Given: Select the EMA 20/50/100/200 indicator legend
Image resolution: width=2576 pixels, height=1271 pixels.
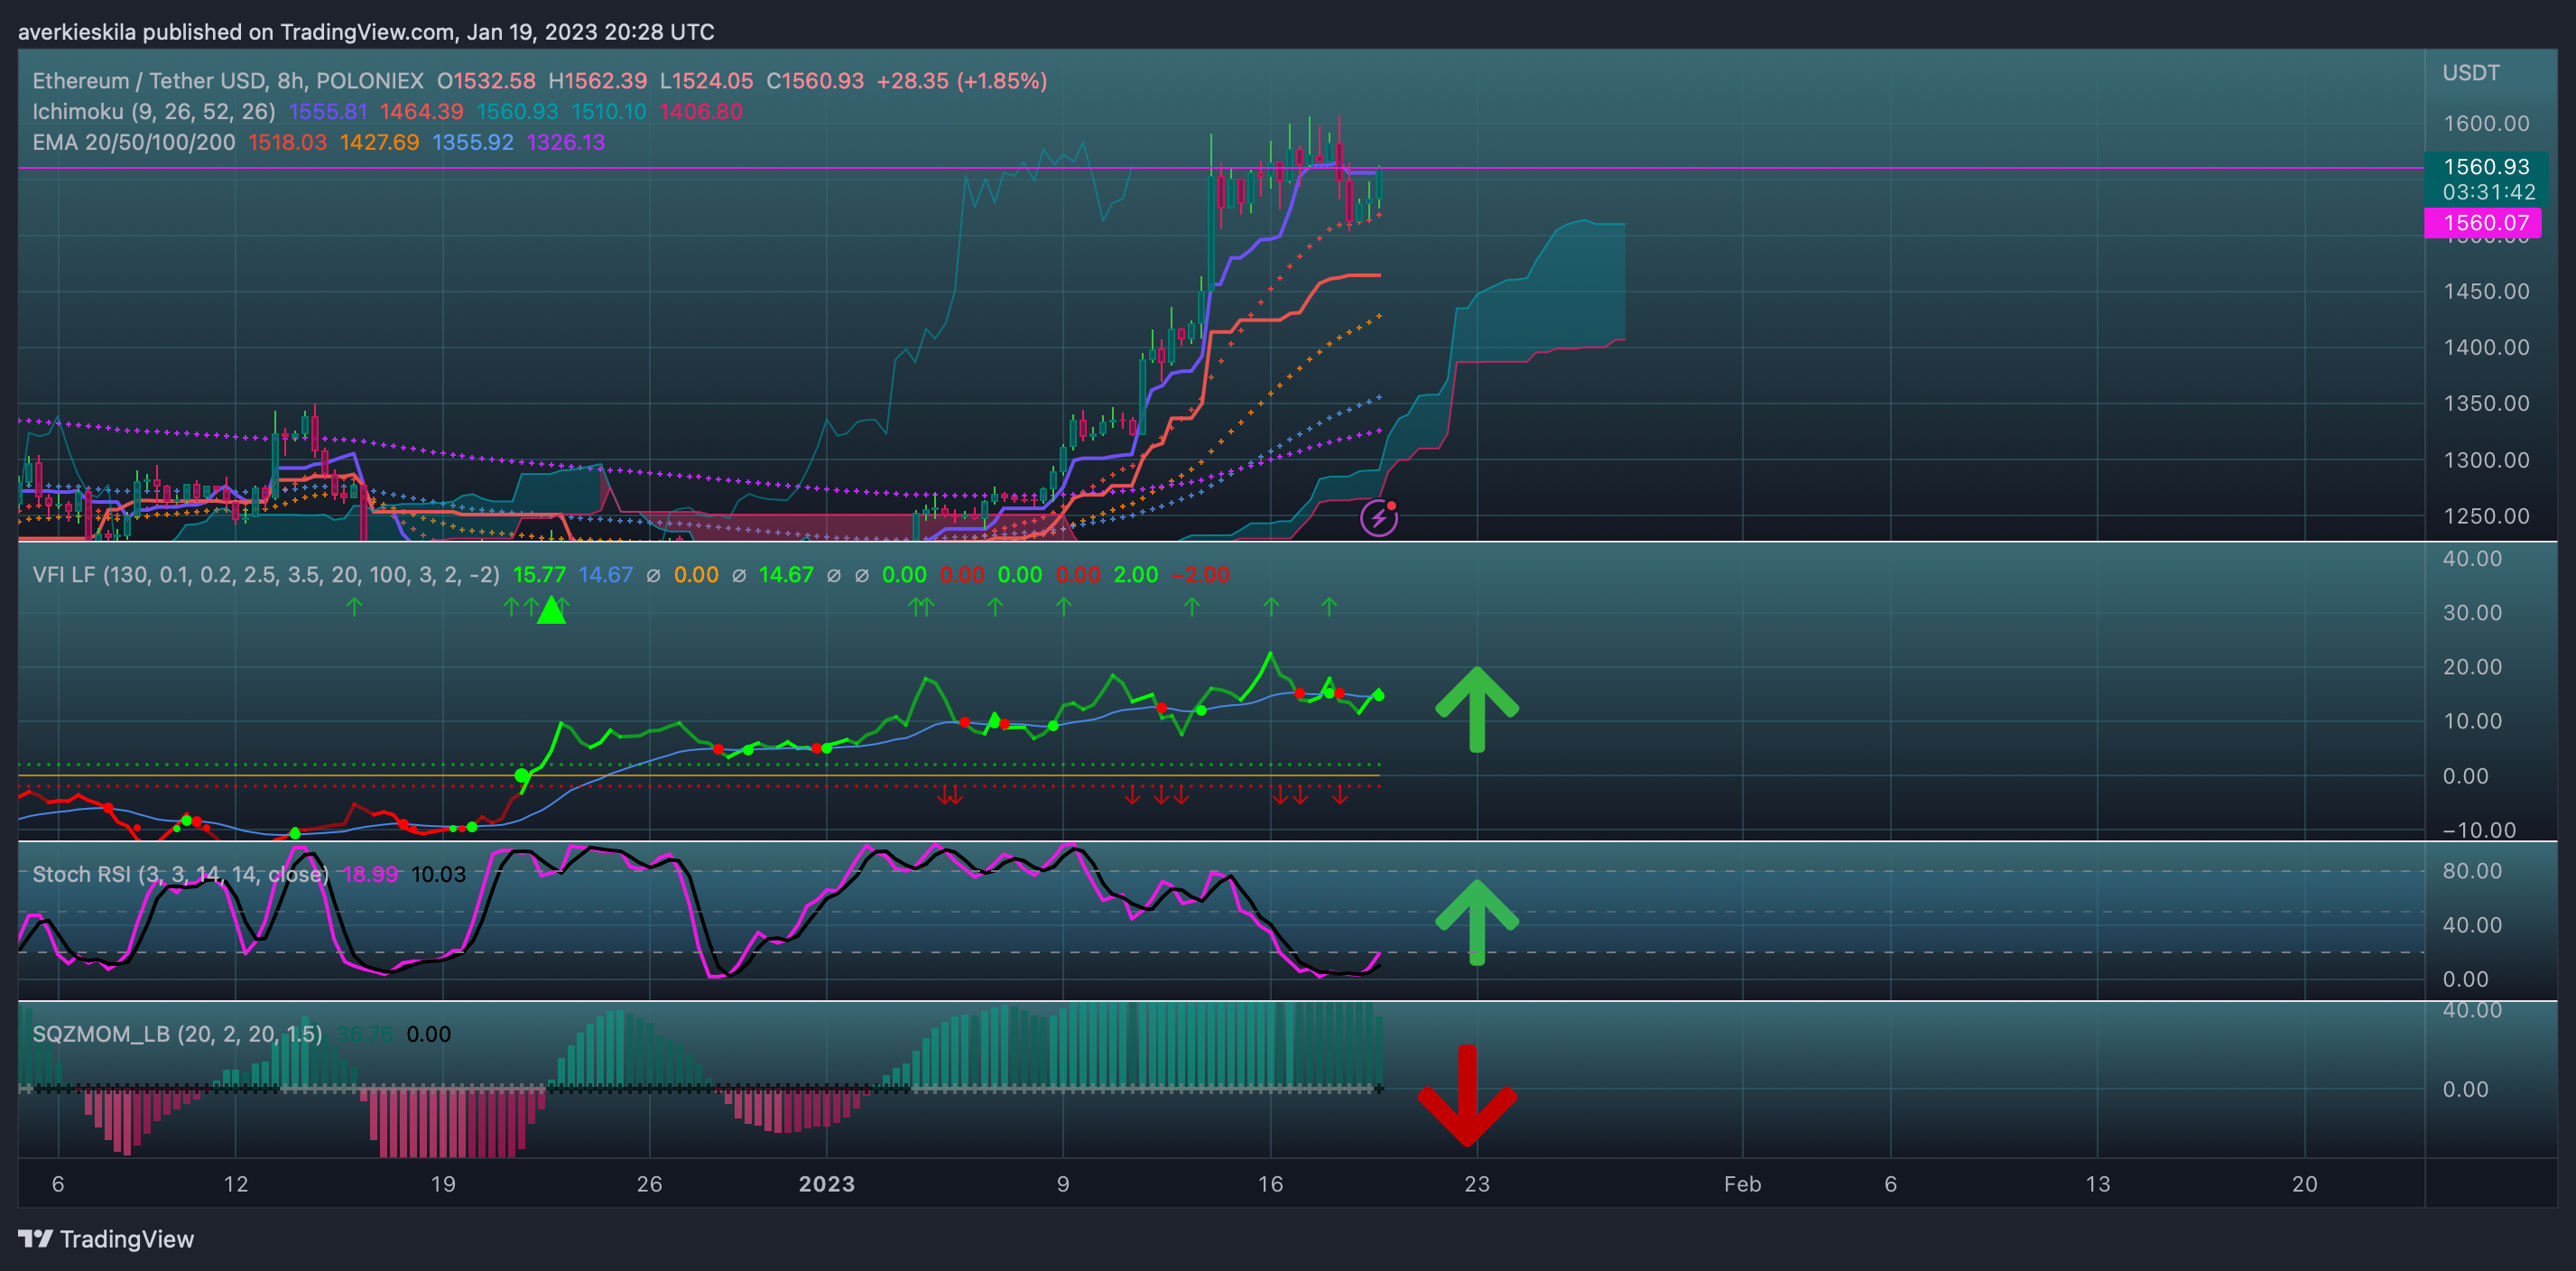Looking at the screenshot, I should coord(134,142).
